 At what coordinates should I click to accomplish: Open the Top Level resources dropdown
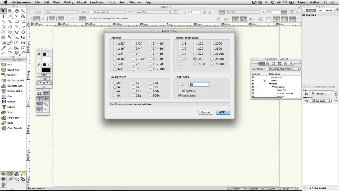coord(322,101)
